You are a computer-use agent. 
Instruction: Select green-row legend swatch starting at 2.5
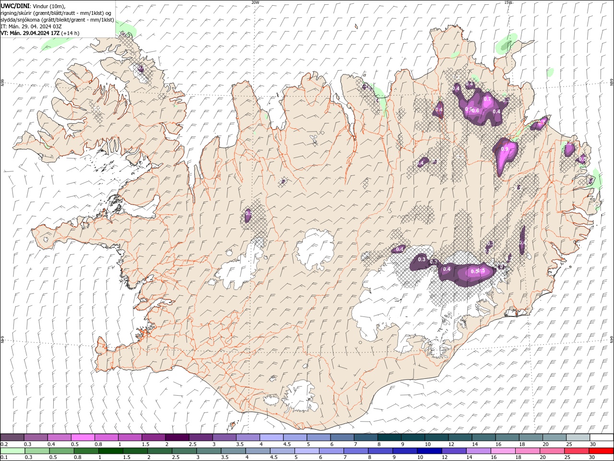coord(184,451)
